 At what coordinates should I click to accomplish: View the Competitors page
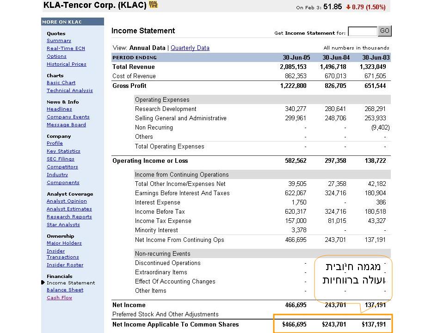coord(62,167)
